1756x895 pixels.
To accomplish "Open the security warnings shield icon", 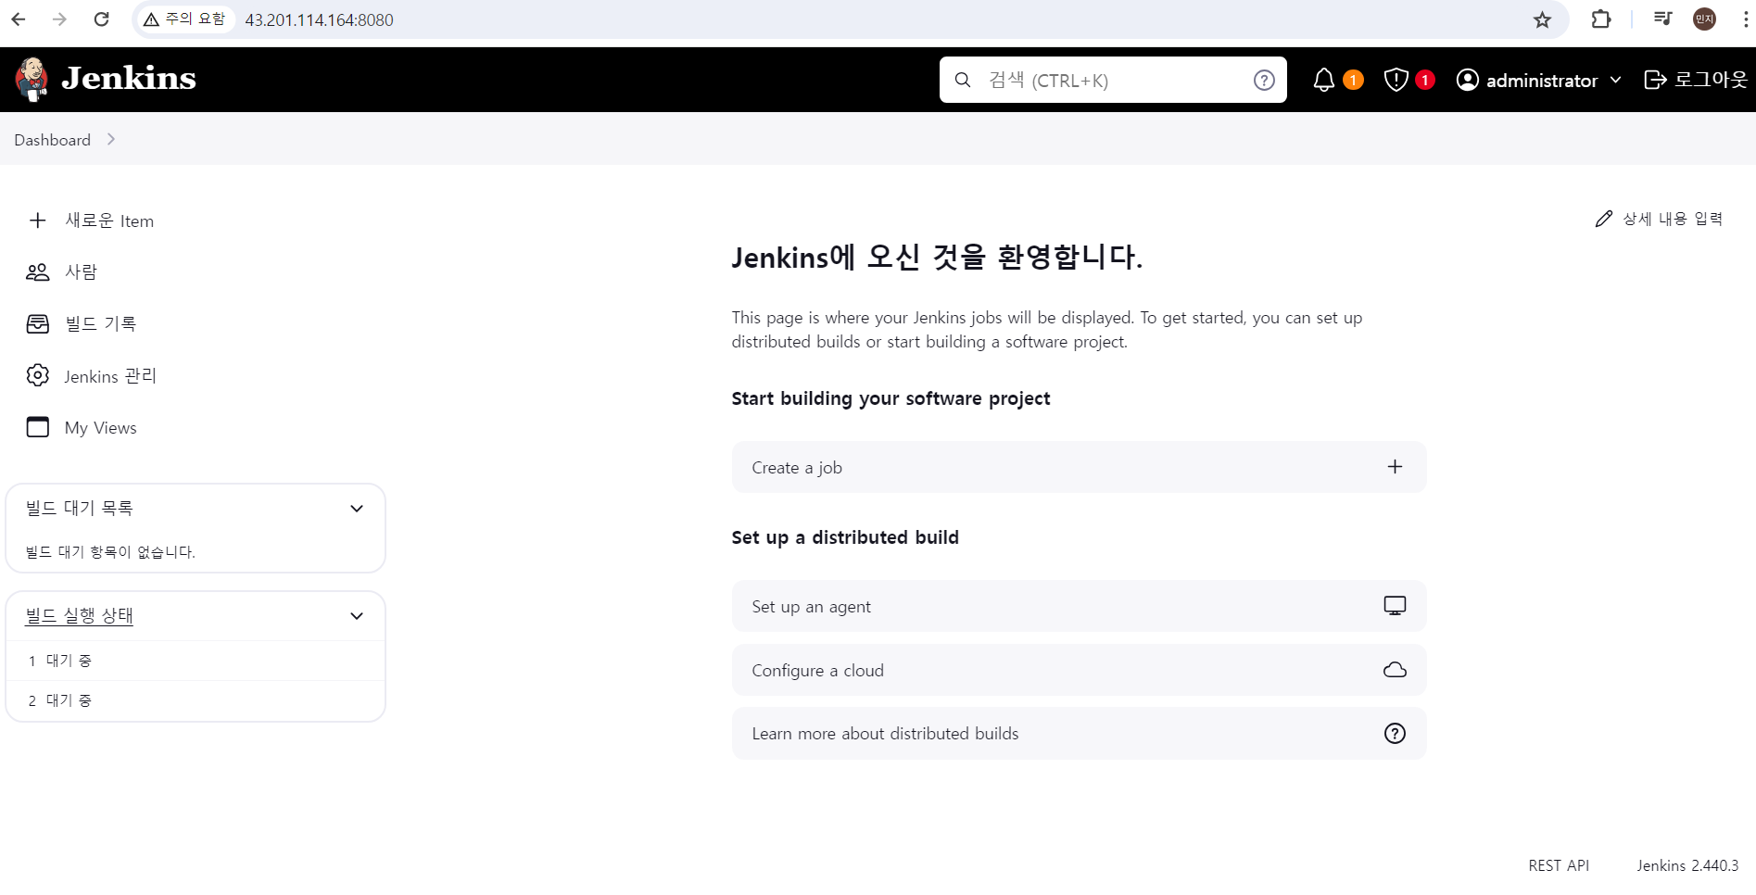I will (1396, 80).
